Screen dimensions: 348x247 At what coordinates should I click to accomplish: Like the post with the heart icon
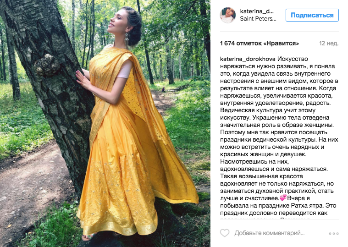(225, 233)
